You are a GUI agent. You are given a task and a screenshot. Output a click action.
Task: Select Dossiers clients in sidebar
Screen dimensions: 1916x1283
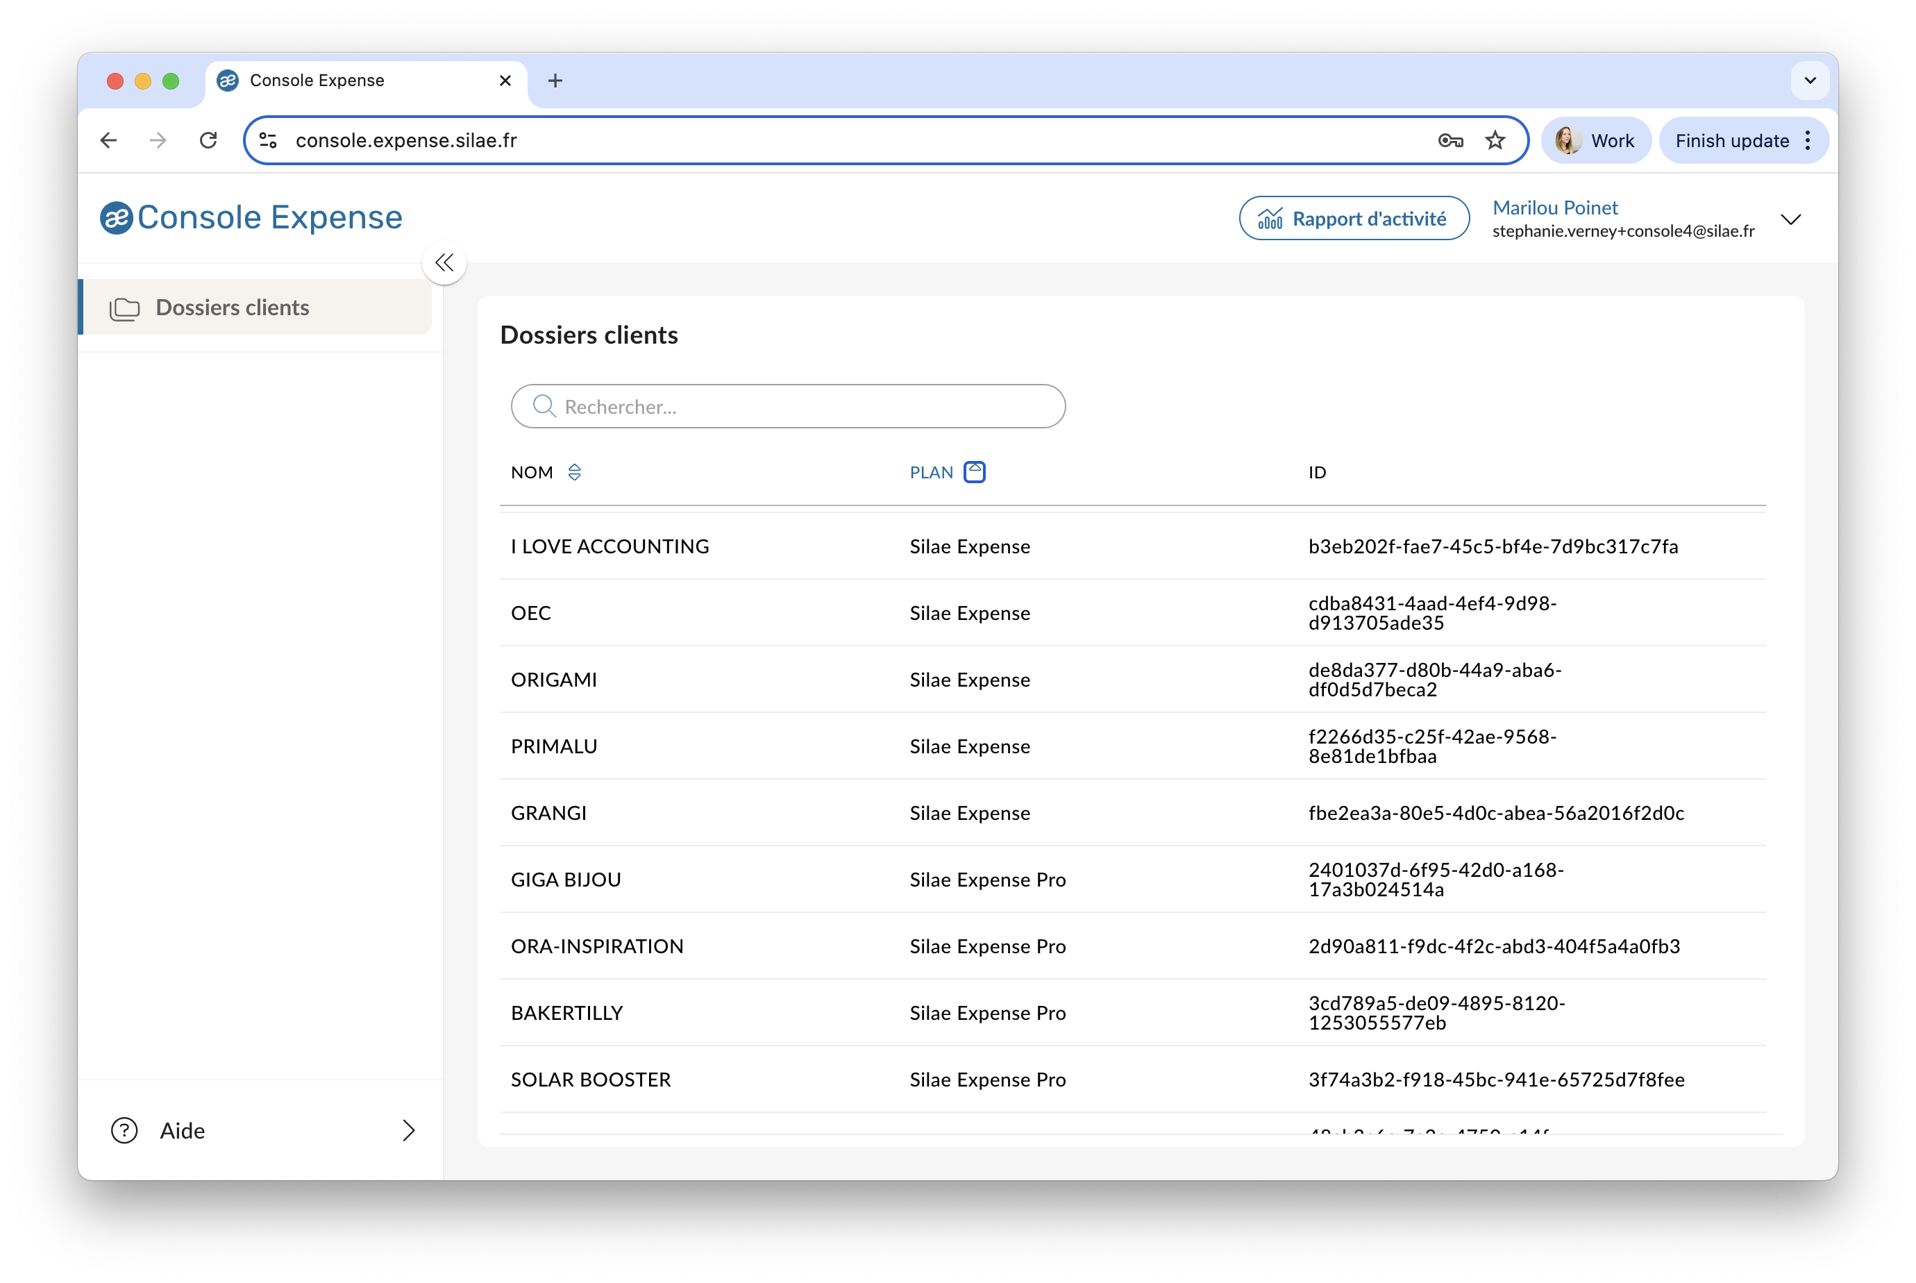click(x=255, y=308)
